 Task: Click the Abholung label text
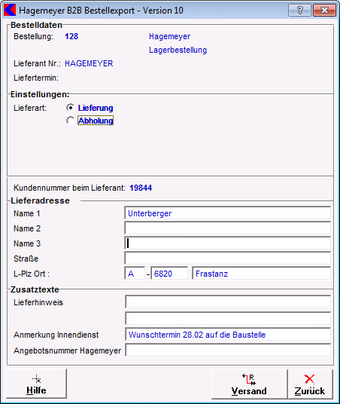click(96, 121)
